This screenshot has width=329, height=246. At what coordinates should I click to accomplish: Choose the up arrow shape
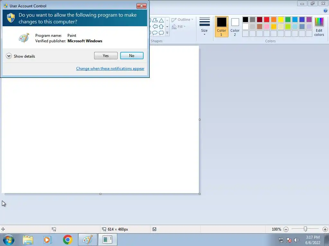tap(161, 26)
